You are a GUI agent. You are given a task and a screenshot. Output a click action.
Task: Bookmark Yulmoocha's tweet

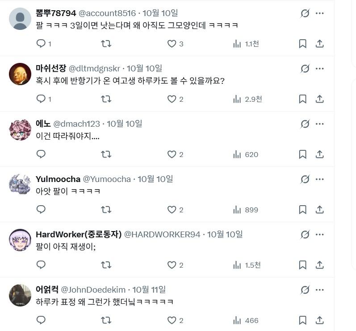pyautogui.click(x=302, y=210)
